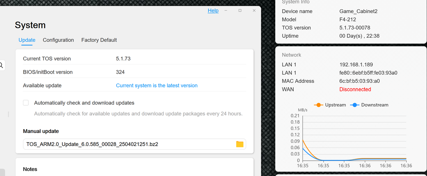Click the network traffic chart area
This screenshot has width=427, height=176.
click(x=354, y=138)
